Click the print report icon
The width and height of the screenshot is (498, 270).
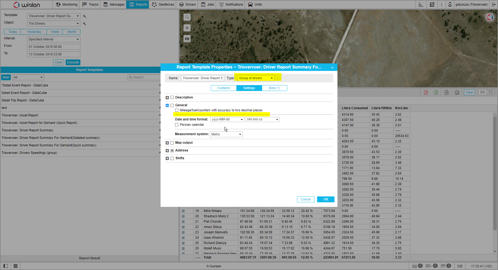pos(457,92)
